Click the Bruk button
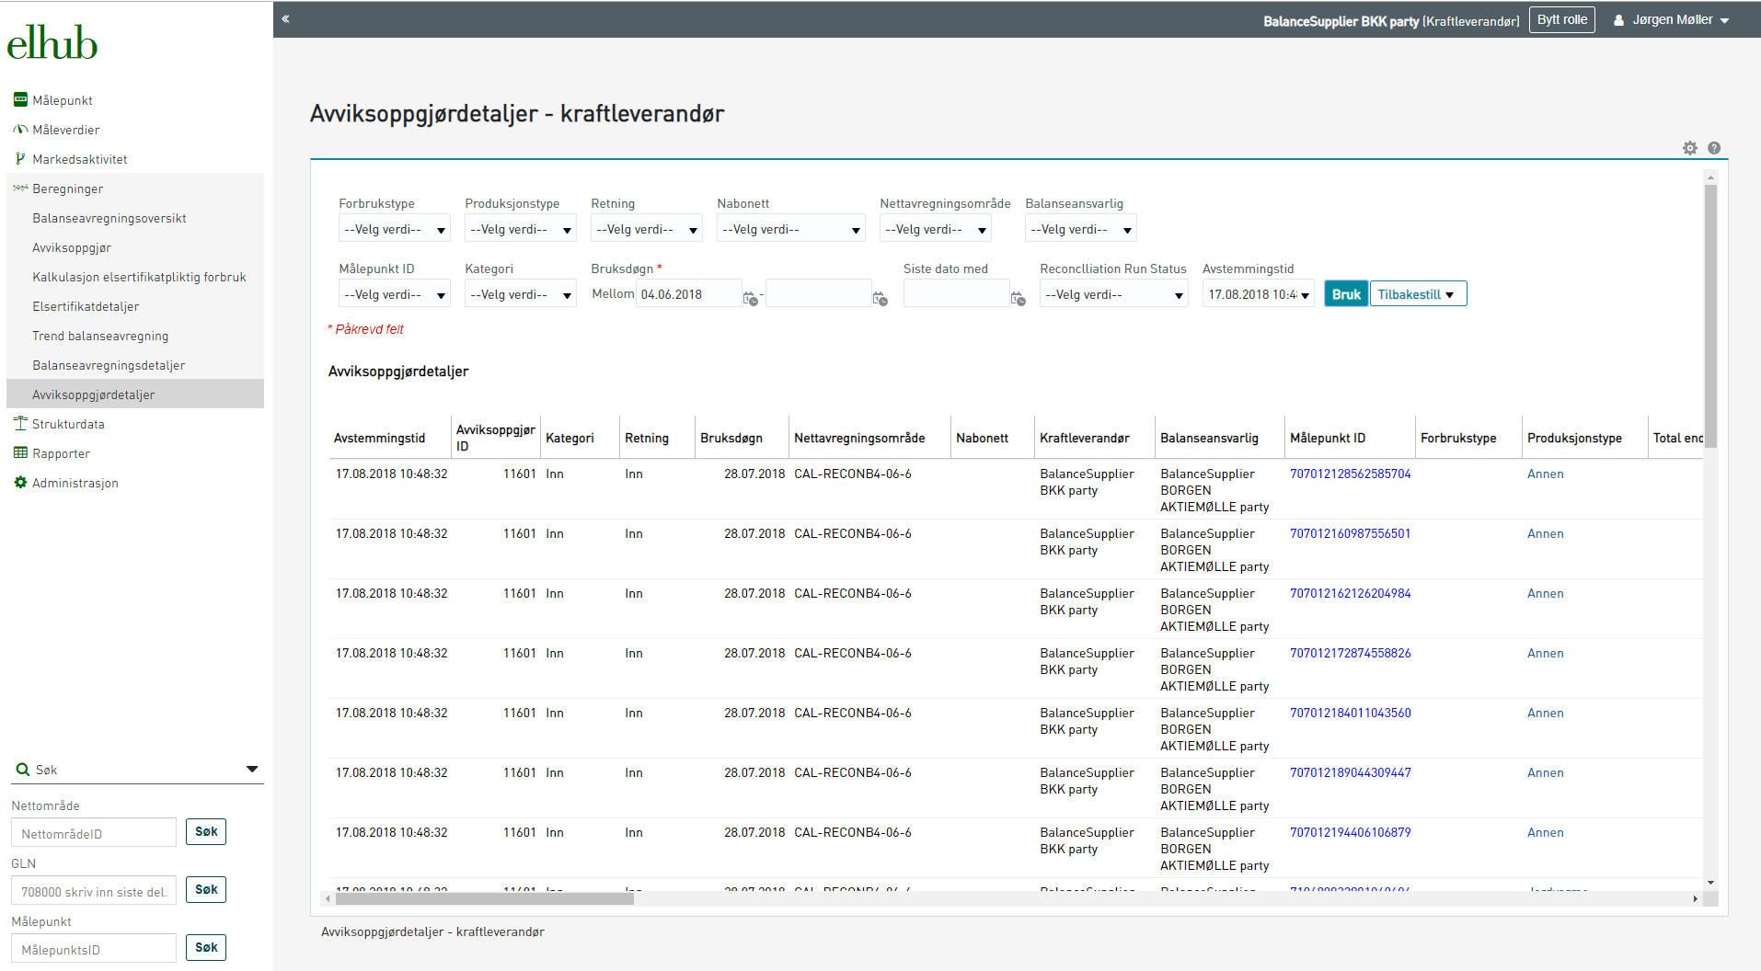The width and height of the screenshot is (1761, 971). (x=1346, y=294)
